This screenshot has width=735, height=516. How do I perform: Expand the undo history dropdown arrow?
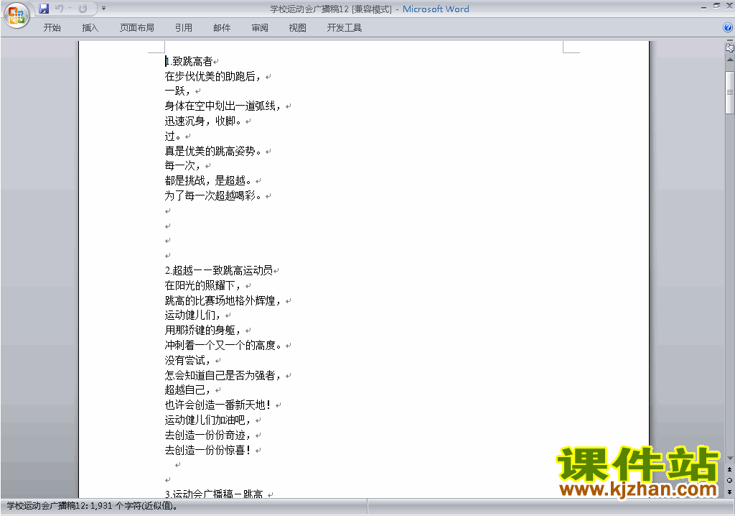click(70, 9)
